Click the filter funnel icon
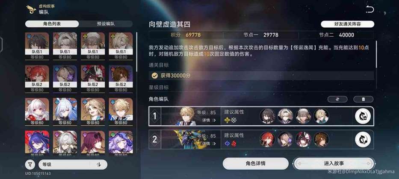 30,165
